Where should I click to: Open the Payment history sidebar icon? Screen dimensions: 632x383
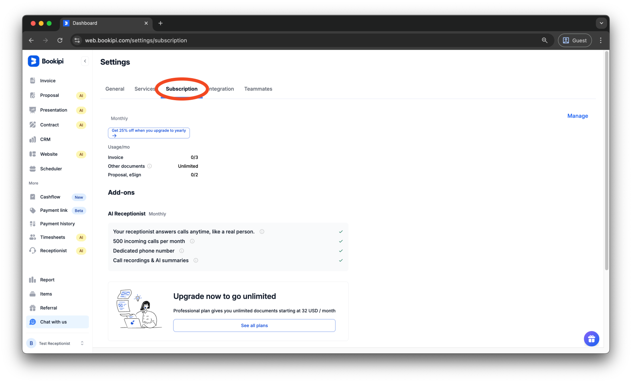click(x=33, y=224)
